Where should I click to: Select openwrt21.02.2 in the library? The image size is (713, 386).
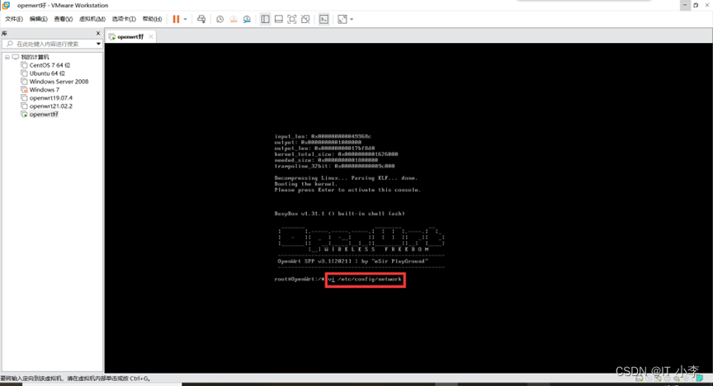pos(51,106)
